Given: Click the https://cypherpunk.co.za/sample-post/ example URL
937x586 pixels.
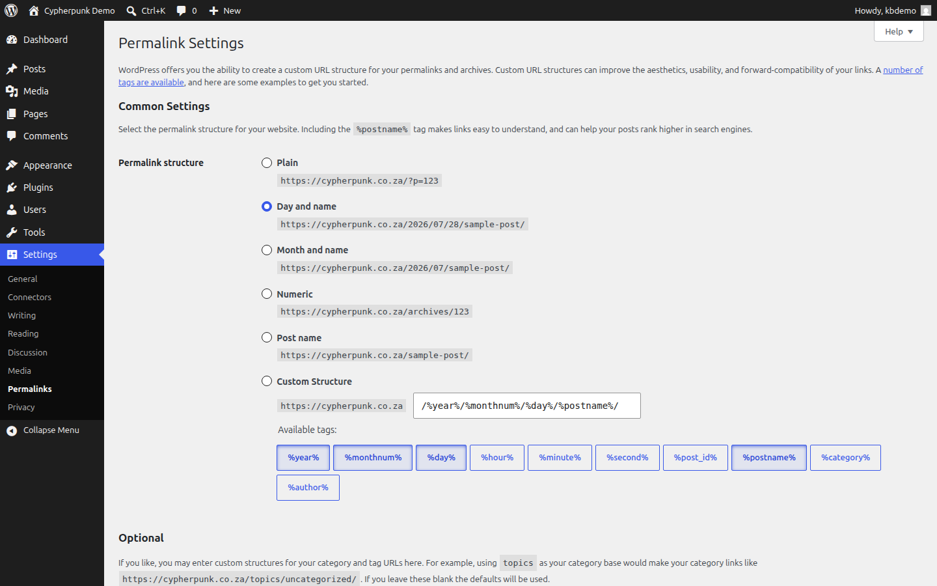Looking at the screenshot, I should click(x=375, y=355).
